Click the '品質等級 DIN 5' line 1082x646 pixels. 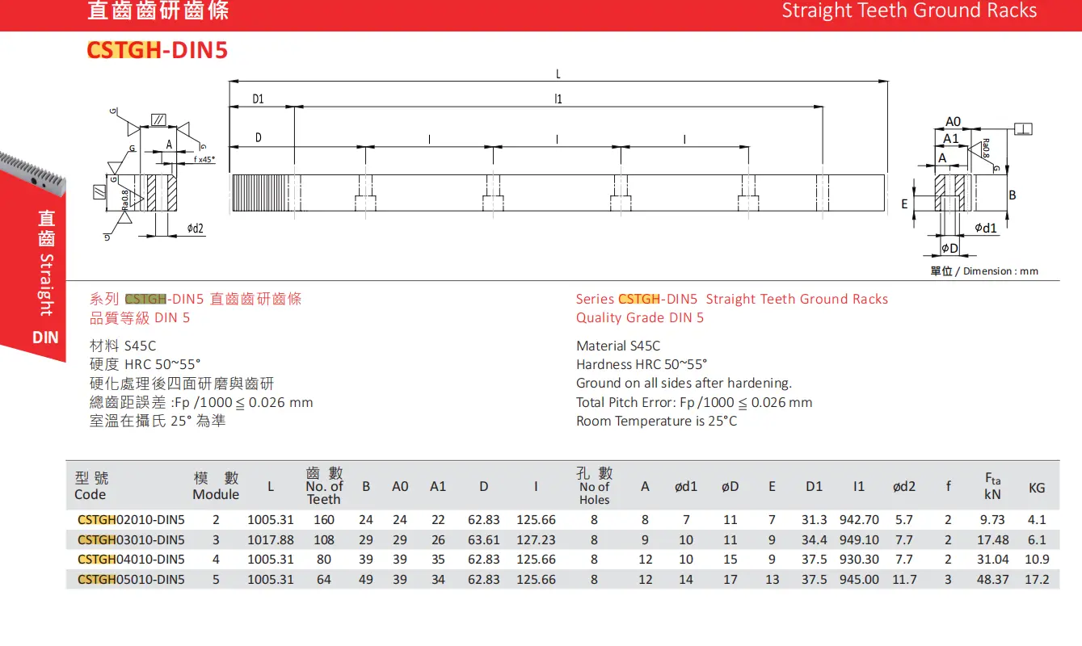(140, 317)
